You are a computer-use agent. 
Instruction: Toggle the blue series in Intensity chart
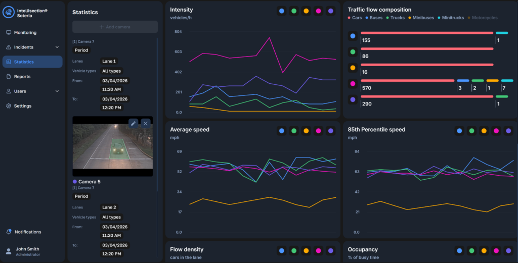pyautogui.click(x=282, y=11)
